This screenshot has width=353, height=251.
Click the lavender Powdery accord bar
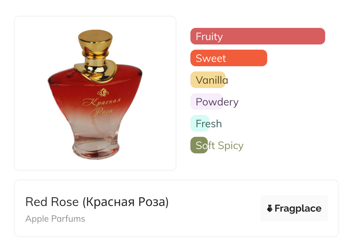click(206, 102)
